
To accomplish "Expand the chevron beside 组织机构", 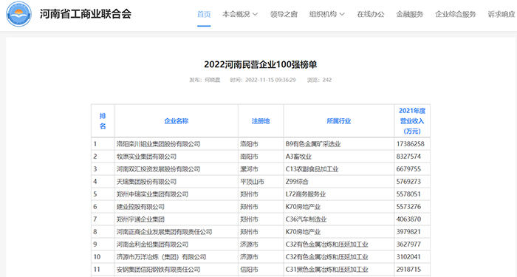I will click(x=342, y=14).
